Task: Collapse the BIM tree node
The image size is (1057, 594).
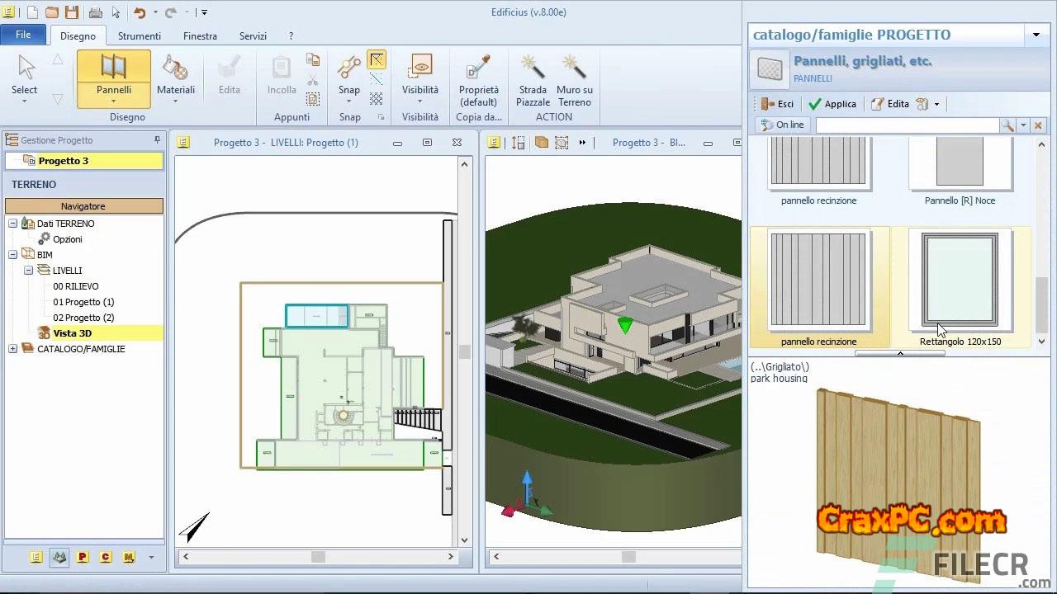Action: (13, 255)
